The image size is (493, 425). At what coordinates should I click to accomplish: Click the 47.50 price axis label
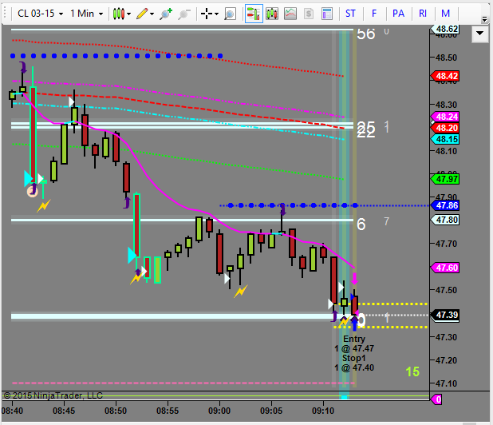(446, 290)
